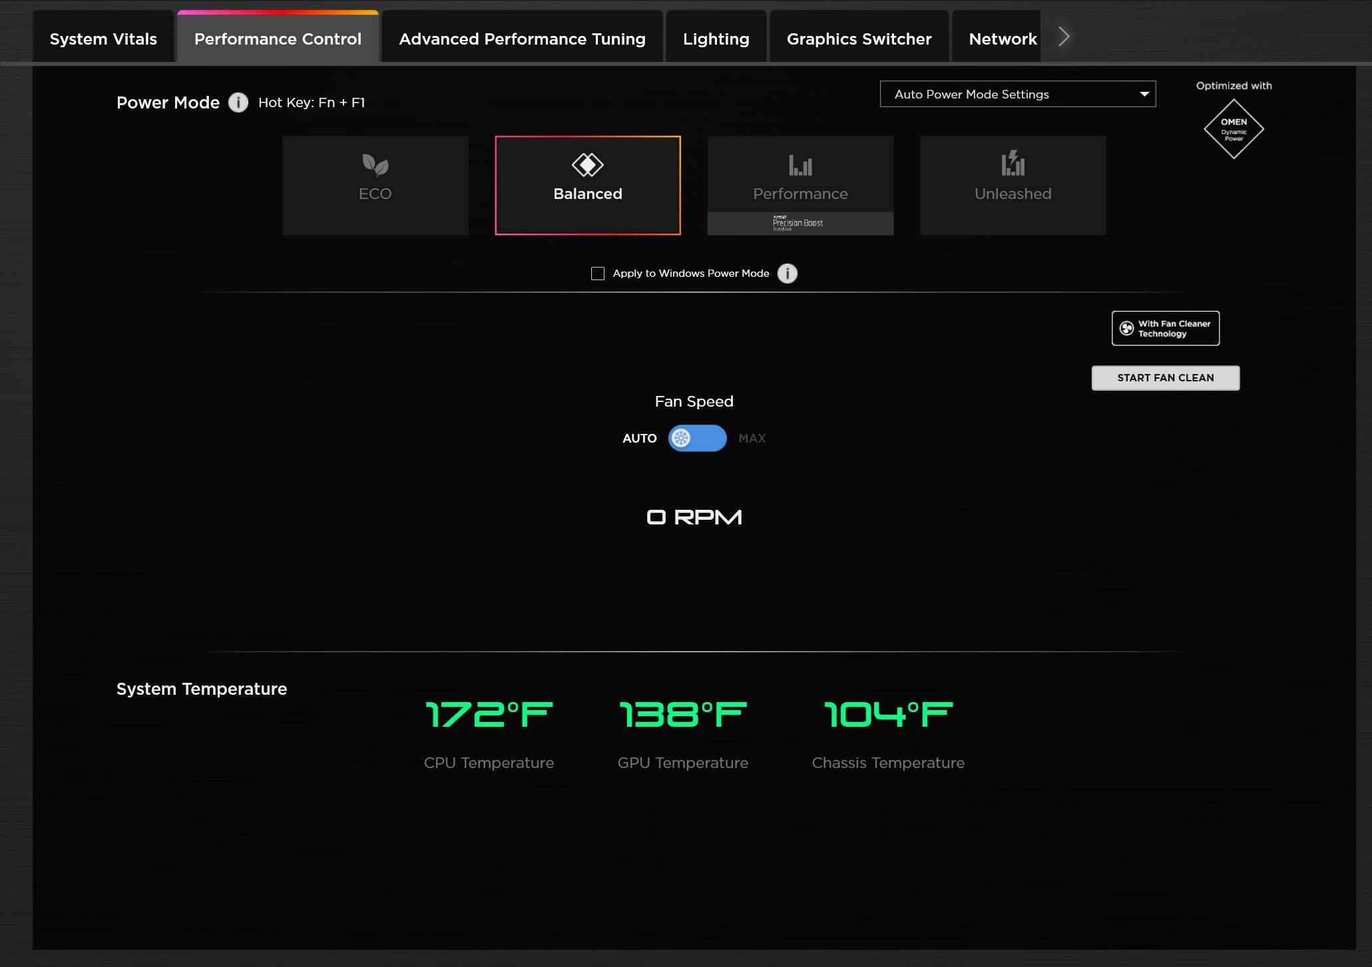Click the AMD Precision Boost strip
The width and height of the screenshot is (1372, 967).
(800, 224)
